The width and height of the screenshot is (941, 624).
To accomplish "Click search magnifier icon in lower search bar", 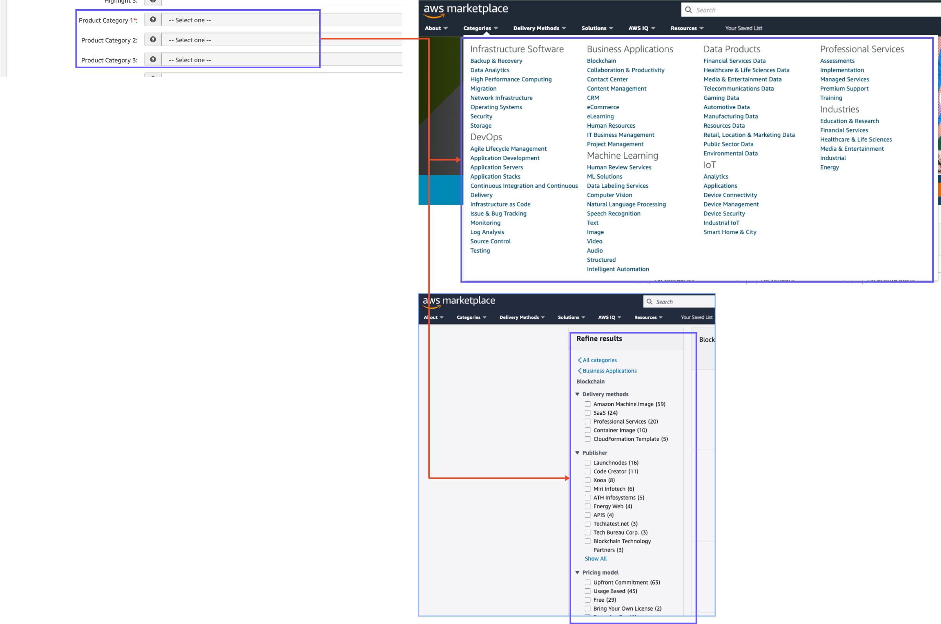I will coord(649,302).
